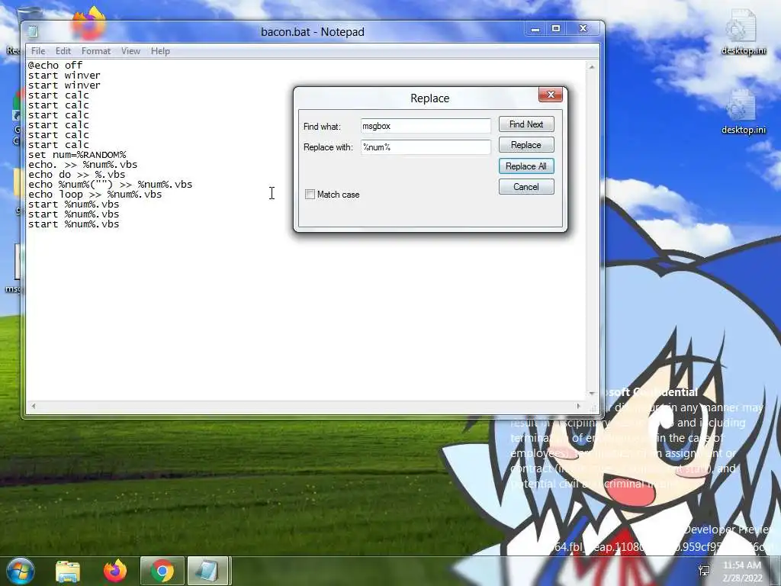Screen dimensions: 781x586
Task: Open File Explorer from taskbar
Action: [x=68, y=571]
